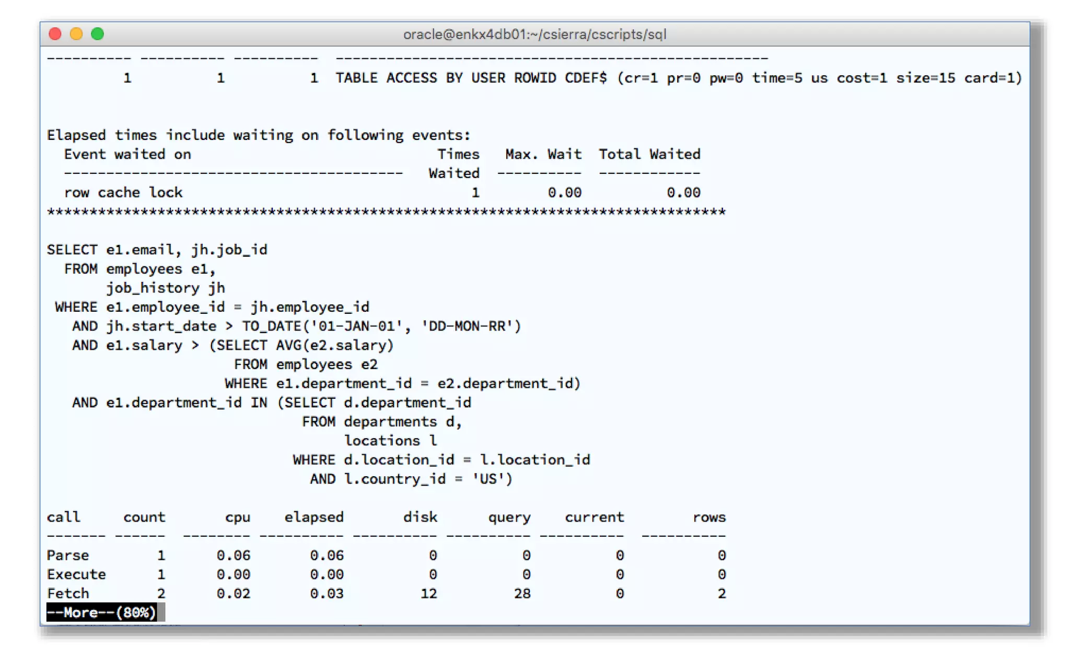Click the 'query' column header
The image size is (1070, 649).
click(509, 517)
